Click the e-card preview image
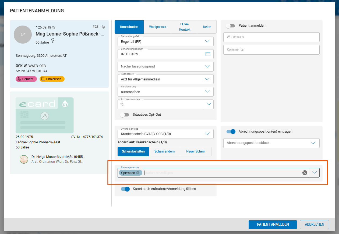Viewport: 339px width, 234px height. coord(44,115)
